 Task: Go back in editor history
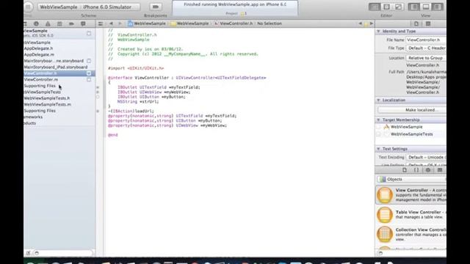pos(111,23)
